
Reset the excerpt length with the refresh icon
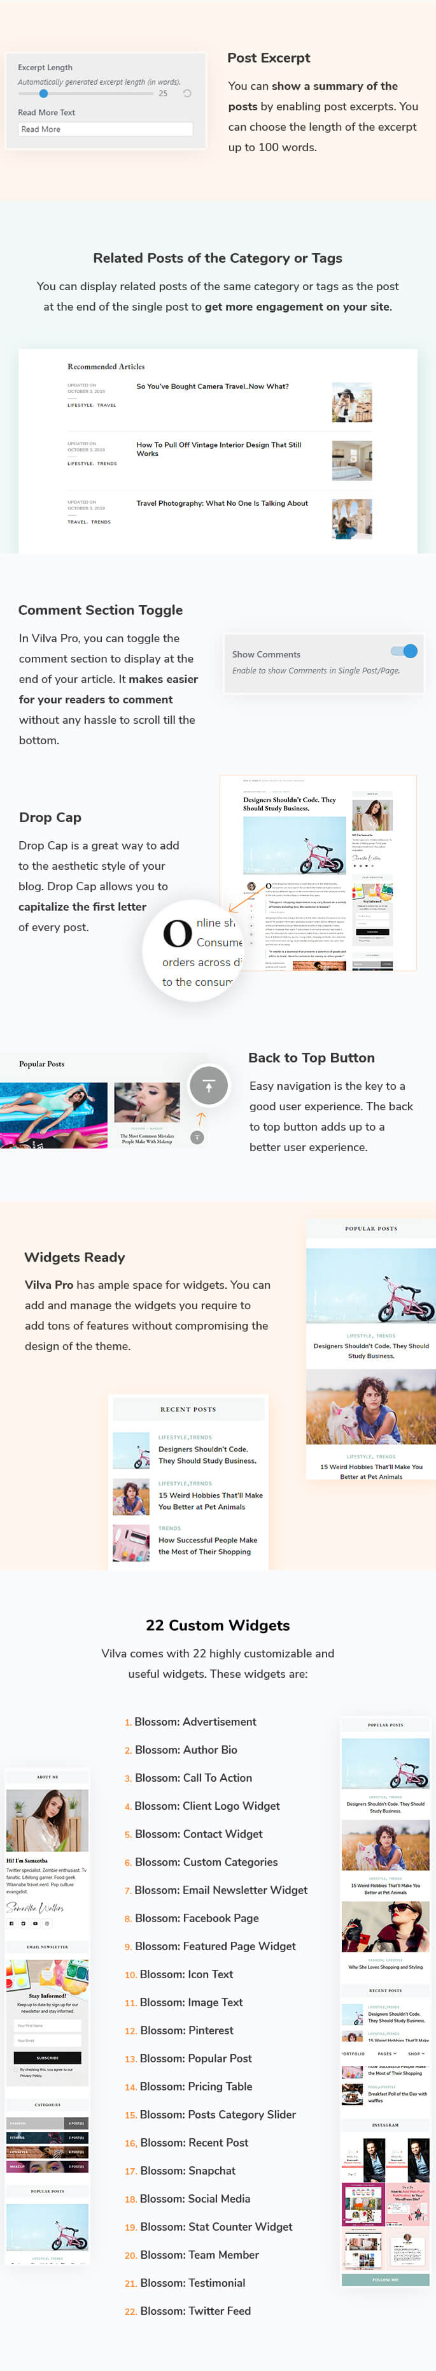(187, 94)
